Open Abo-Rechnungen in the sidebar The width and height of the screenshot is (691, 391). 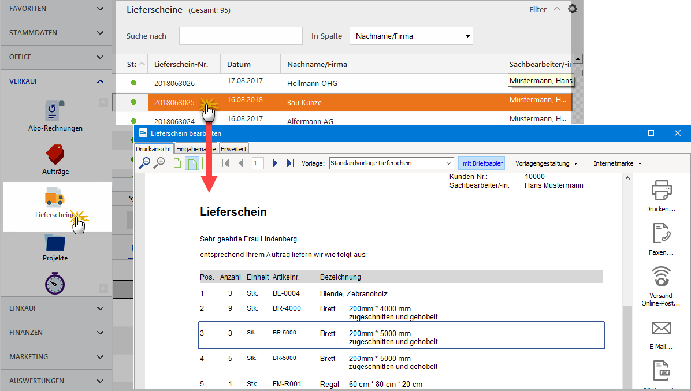[55, 116]
